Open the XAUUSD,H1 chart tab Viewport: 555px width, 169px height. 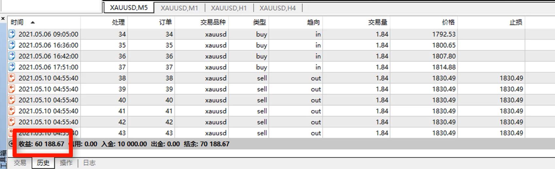(229, 8)
